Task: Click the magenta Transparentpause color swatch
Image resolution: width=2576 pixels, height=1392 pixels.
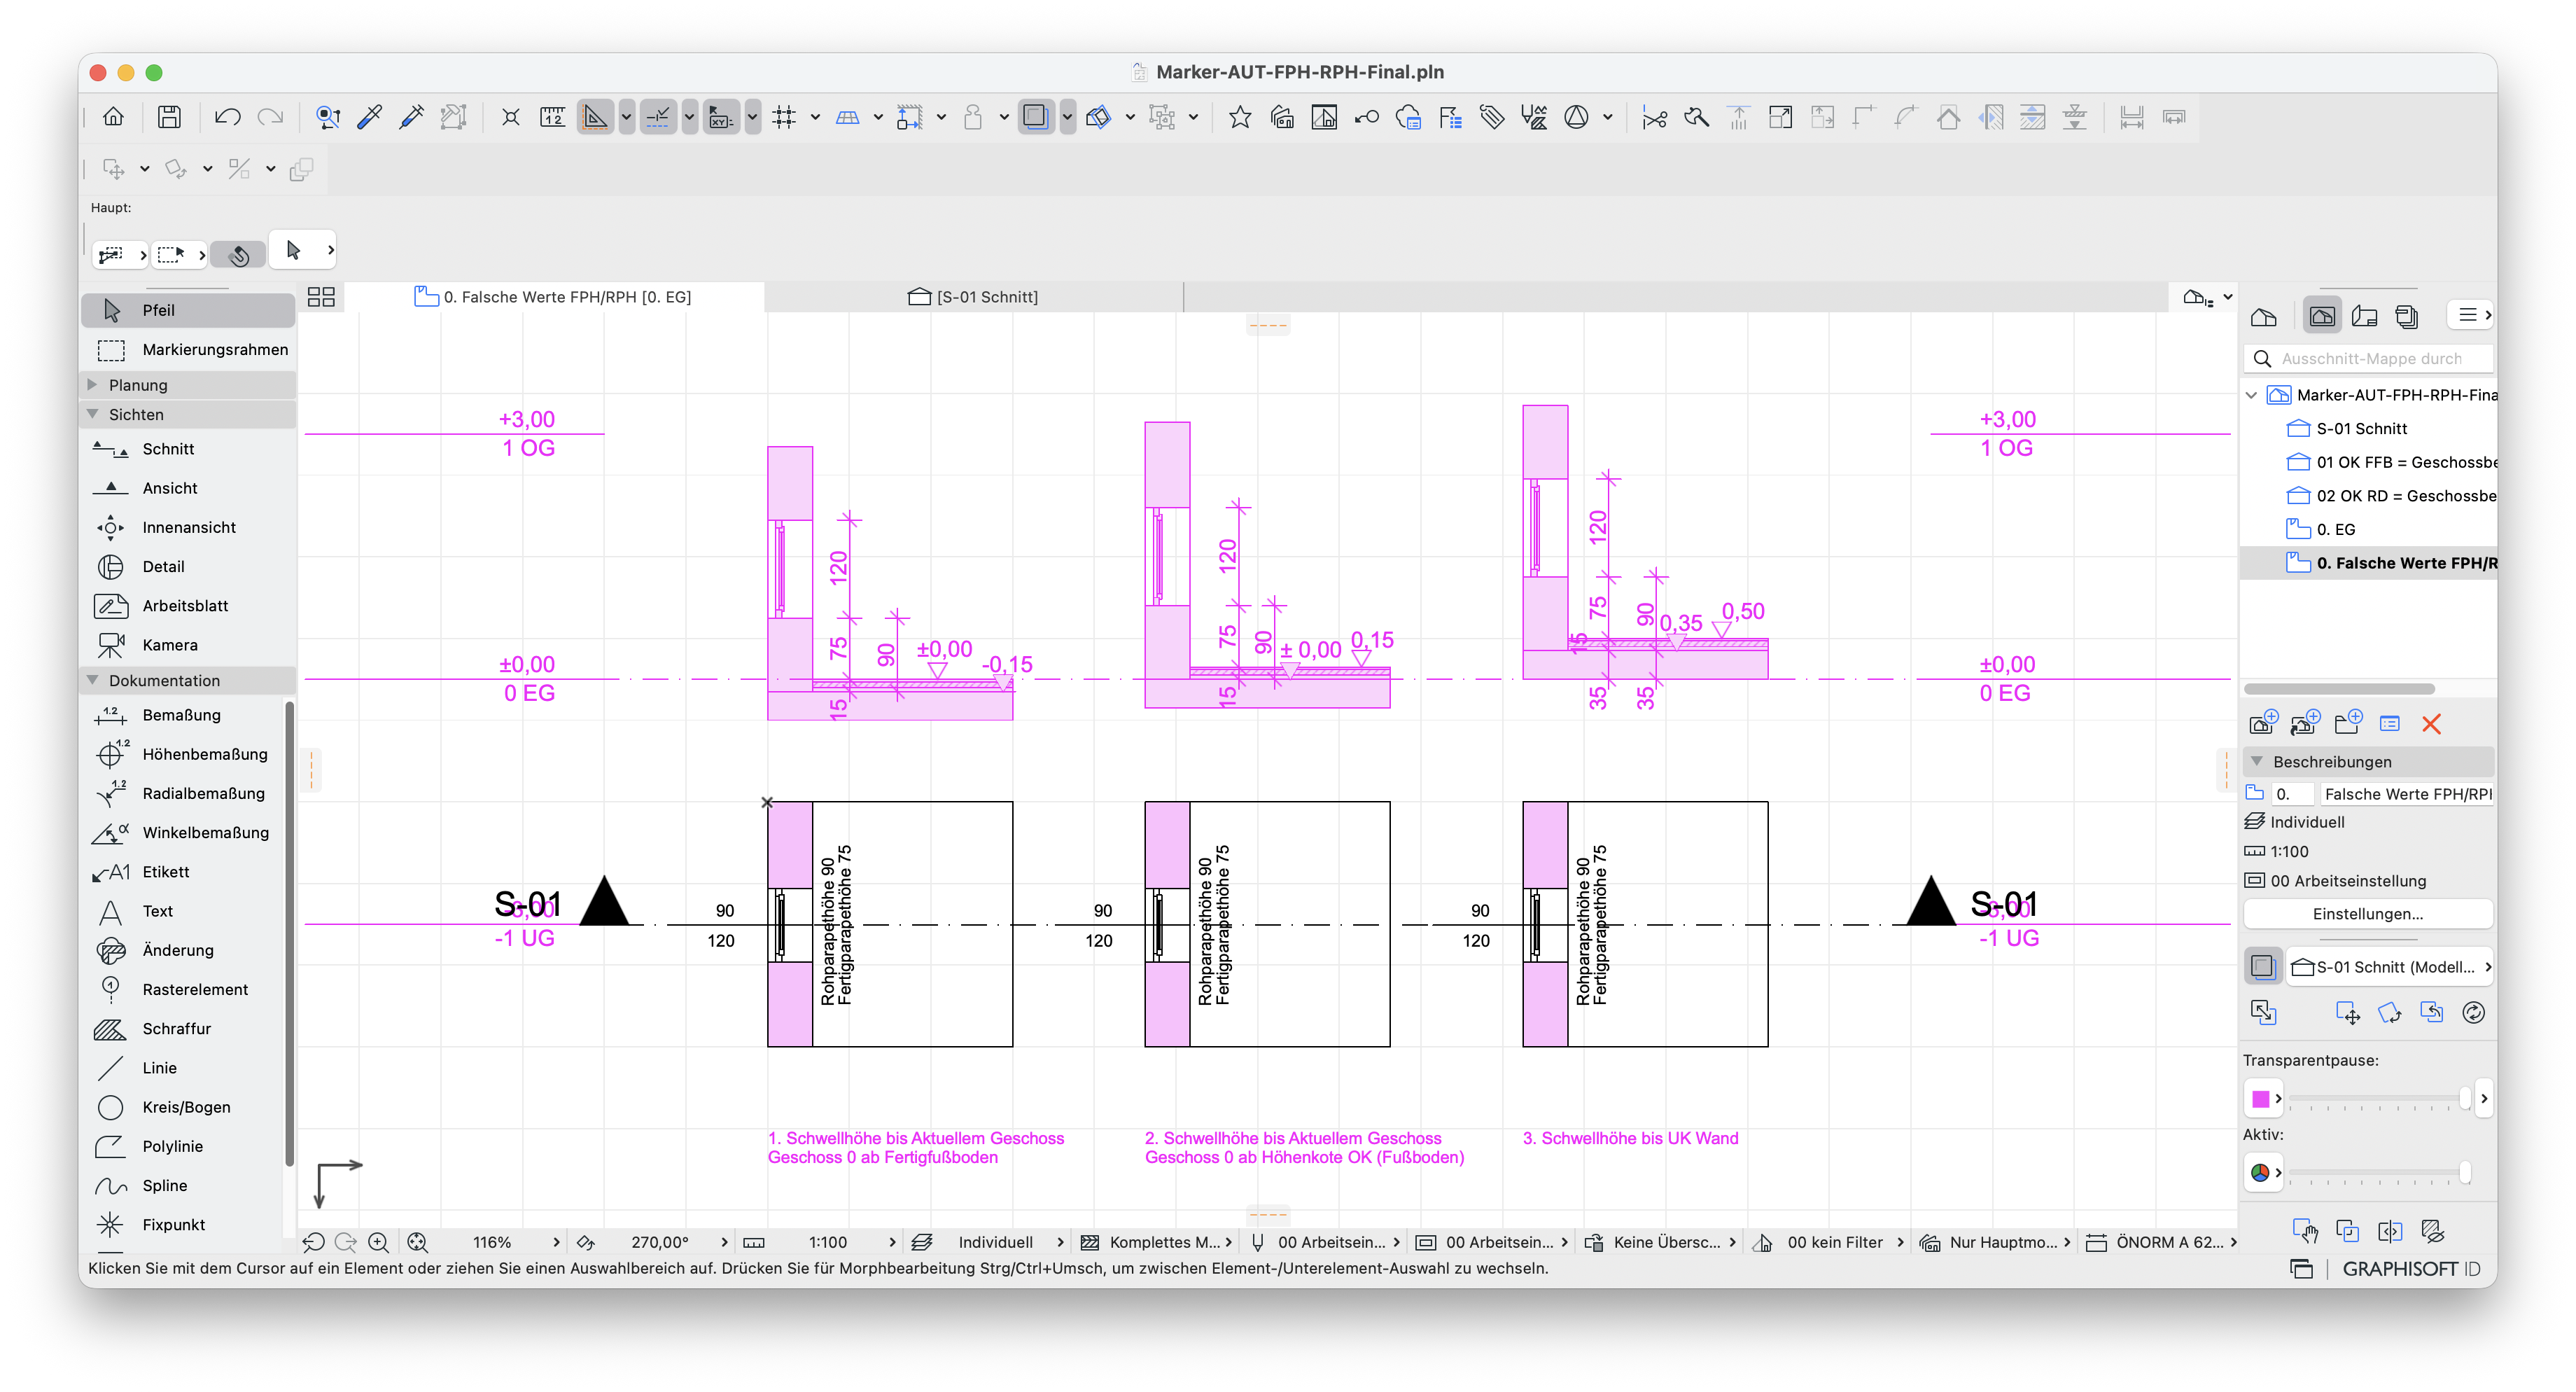Action: pyautogui.click(x=2260, y=1099)
